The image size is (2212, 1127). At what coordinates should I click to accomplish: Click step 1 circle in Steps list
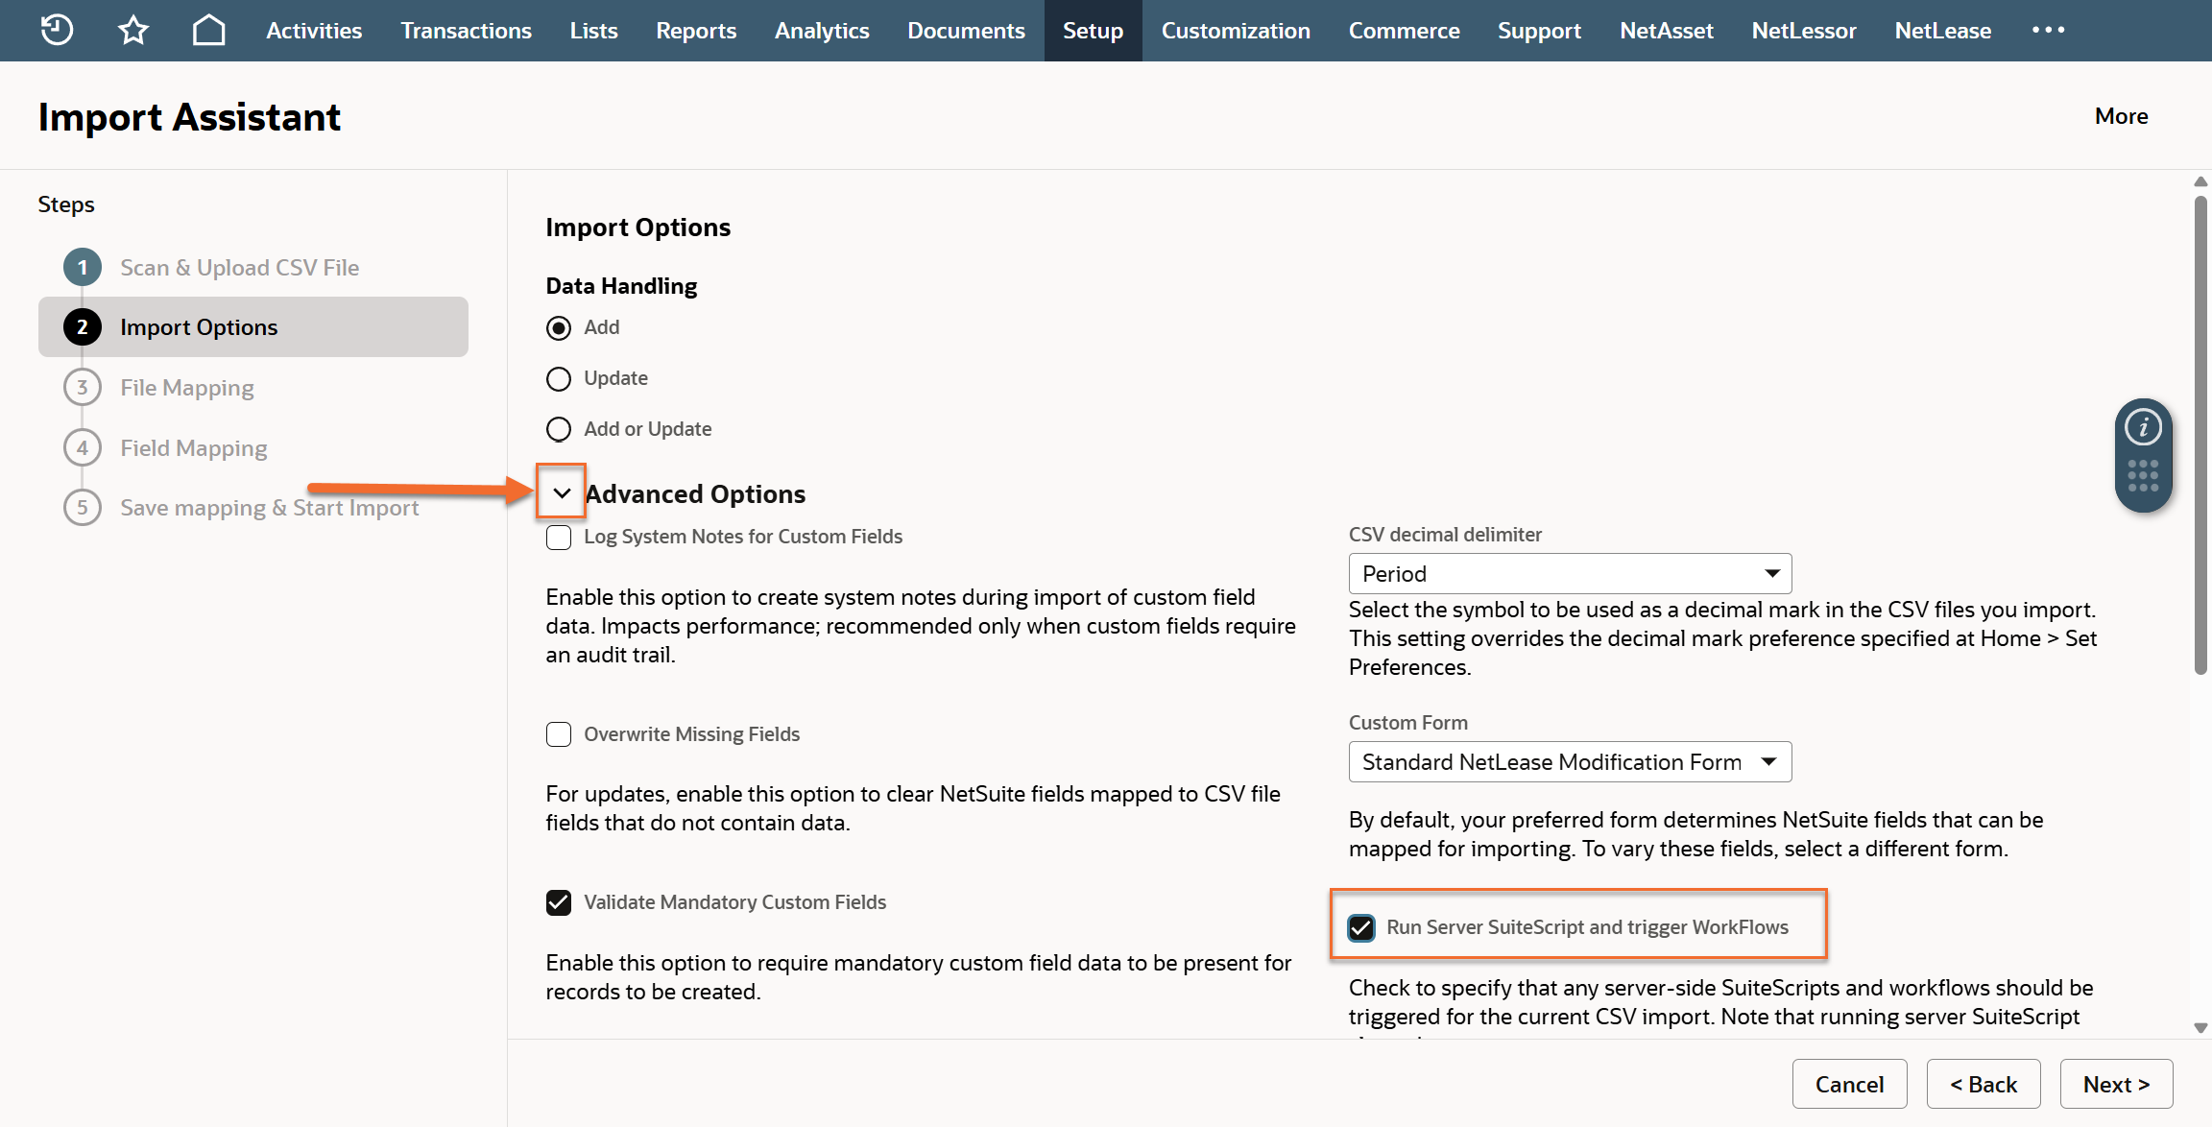coord(83,268)
